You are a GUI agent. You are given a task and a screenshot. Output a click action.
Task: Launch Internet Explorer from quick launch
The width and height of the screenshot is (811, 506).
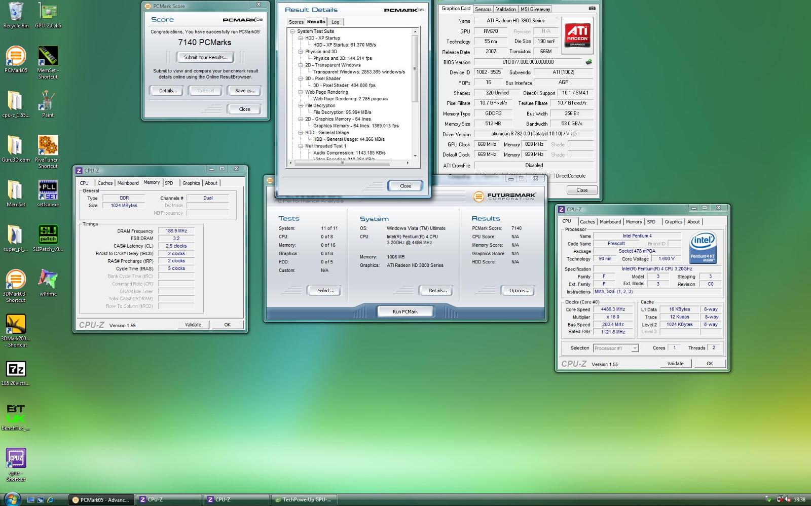click(x=50, y=500)
